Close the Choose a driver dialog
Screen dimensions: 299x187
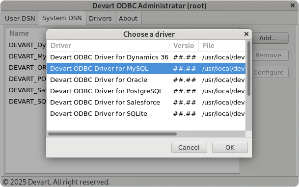click(x=246, y=34)
